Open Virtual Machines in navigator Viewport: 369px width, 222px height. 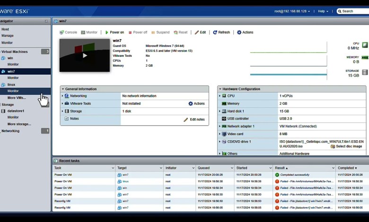coord(14,51)
